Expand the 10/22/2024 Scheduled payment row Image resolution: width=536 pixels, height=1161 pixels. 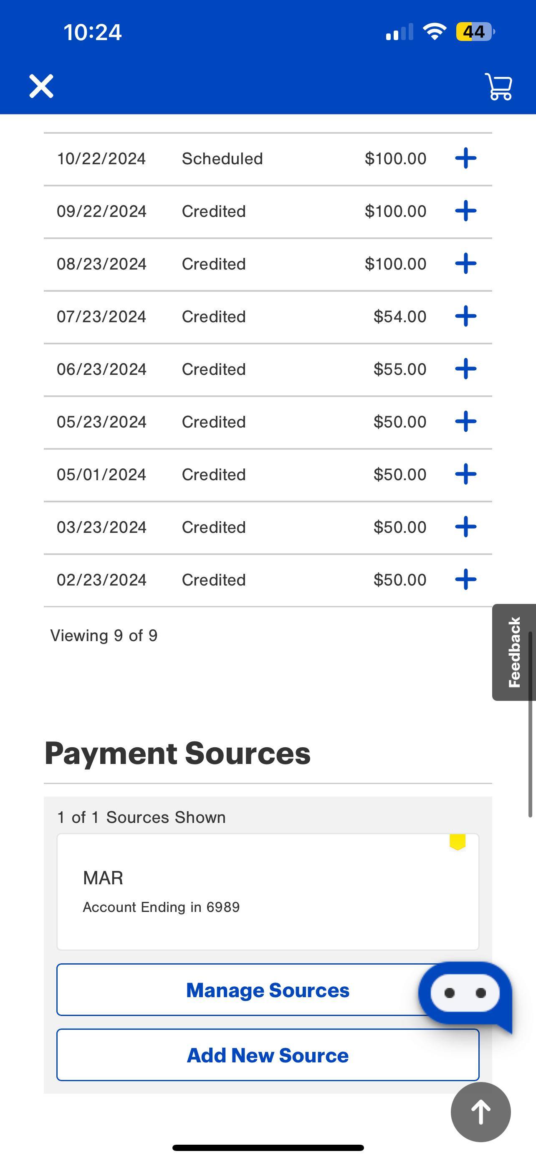click(x=466, y=159)
